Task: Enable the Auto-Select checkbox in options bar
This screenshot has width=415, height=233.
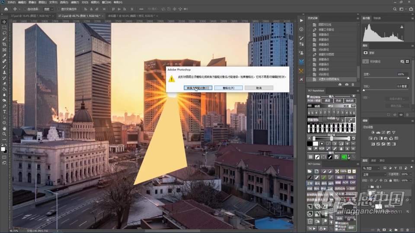Action: (25, 9)
